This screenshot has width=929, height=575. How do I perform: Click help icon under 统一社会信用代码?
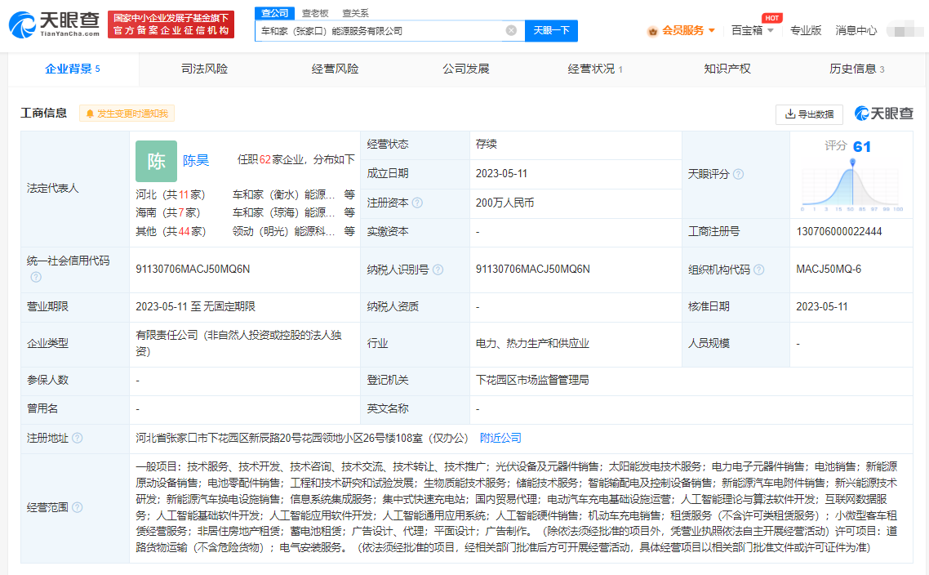36,277
